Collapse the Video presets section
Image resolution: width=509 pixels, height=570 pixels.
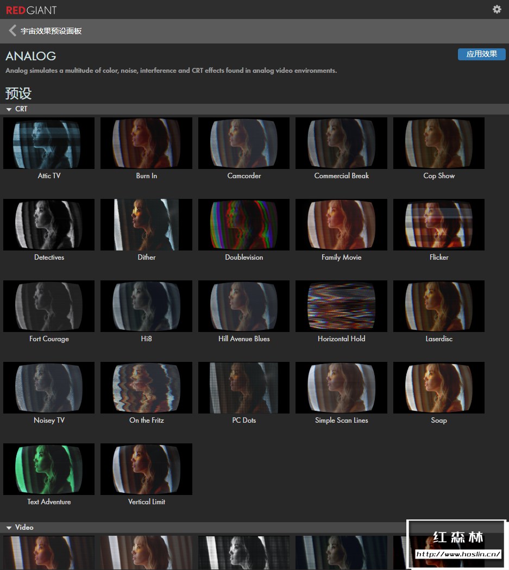click(9, 528)
